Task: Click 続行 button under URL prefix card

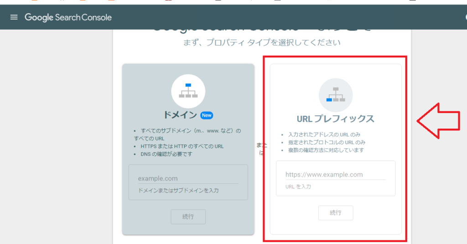Action: pos(336,213)
